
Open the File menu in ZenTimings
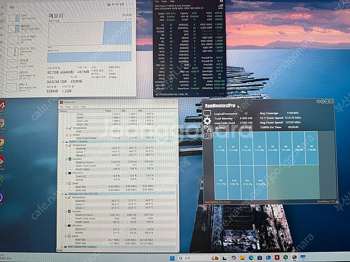(x=157, y=1)
